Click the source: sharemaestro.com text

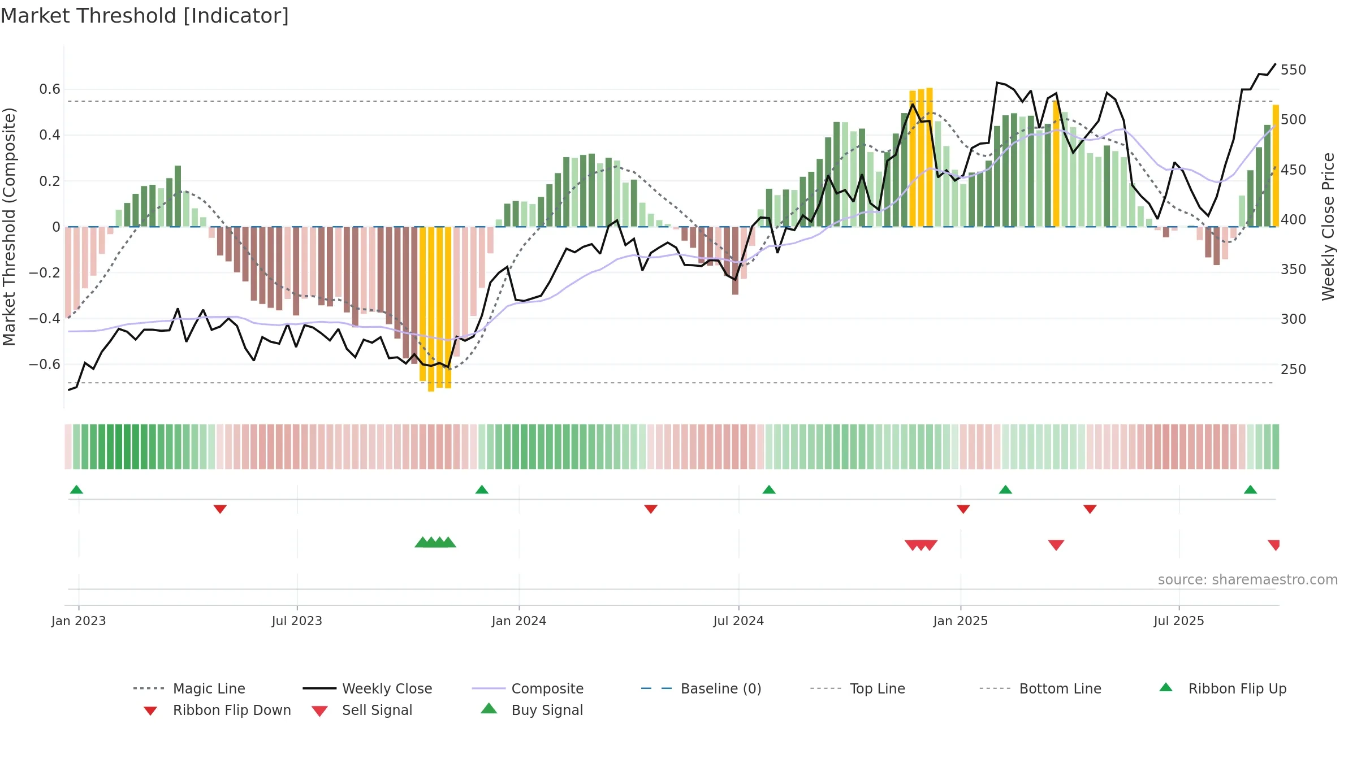click(x=1248, y=580)
